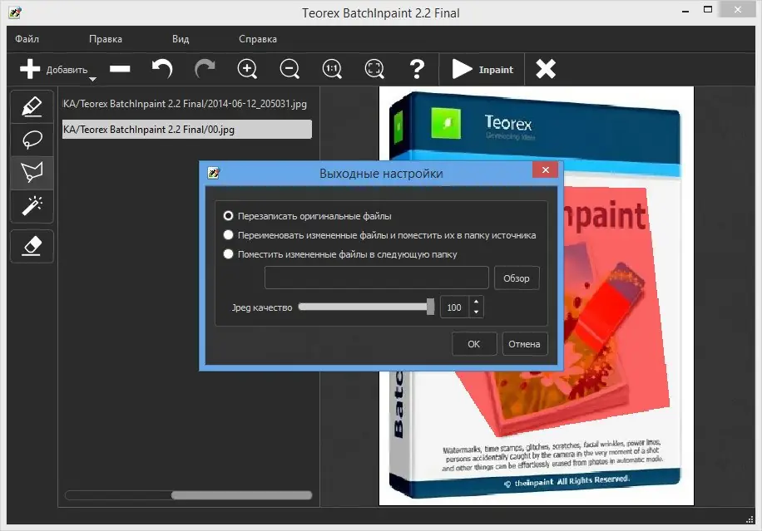Zoom out with the magnifier minus

[289, 69]
